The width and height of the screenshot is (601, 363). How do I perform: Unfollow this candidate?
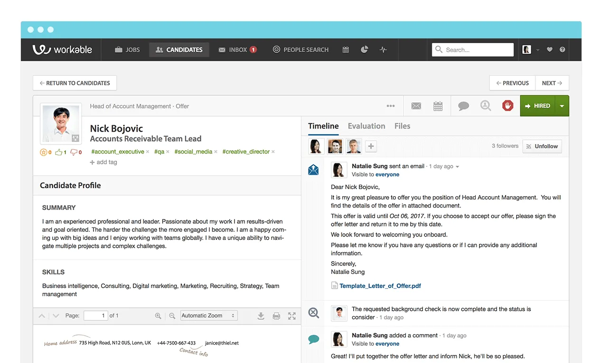542,146
